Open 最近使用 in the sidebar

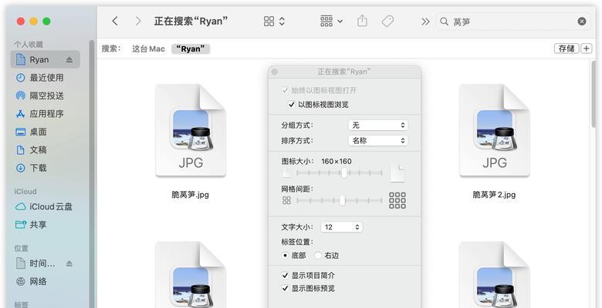point(46,77)
